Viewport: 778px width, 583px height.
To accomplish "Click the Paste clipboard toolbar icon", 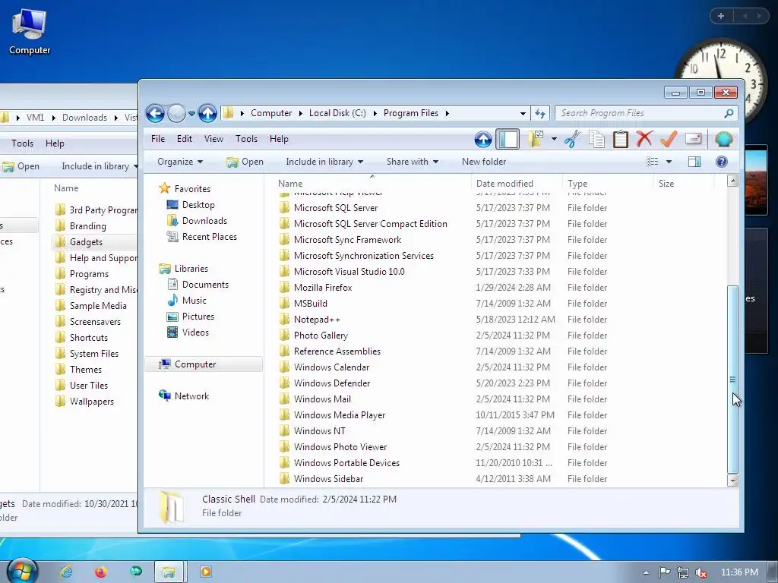I will [620, 140].
